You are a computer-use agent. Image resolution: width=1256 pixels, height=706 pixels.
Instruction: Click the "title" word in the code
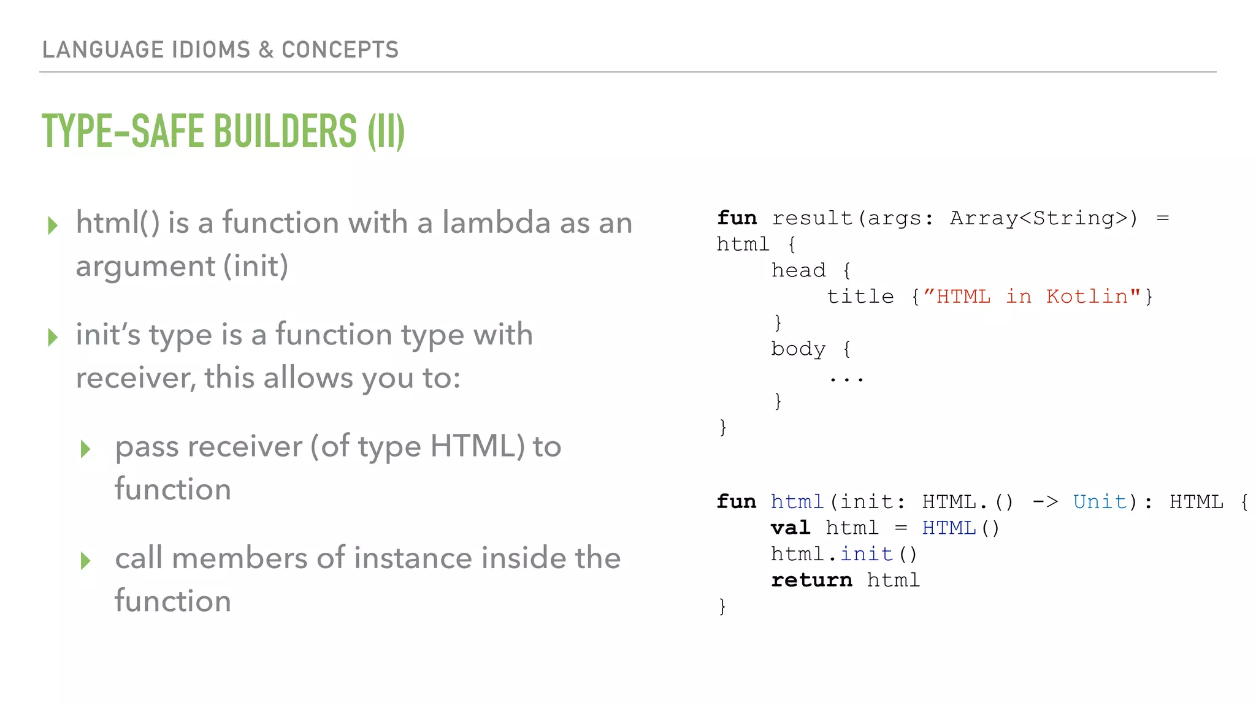(x=860, y=297)
